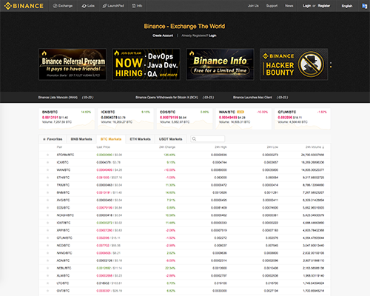Sort by 24h Change column

pos(167,147)
